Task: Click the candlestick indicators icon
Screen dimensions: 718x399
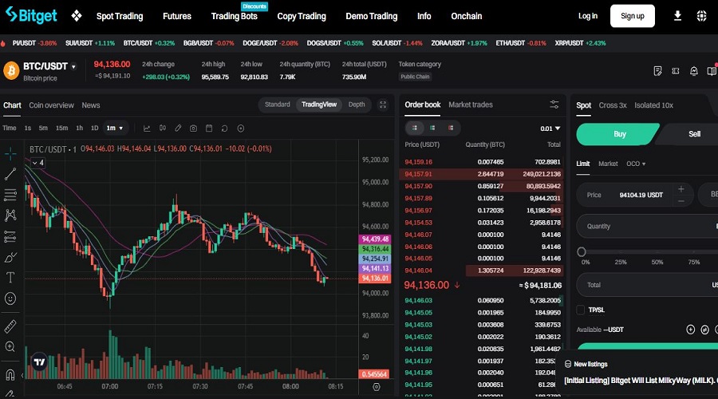Action: click(x=163, y=128)
